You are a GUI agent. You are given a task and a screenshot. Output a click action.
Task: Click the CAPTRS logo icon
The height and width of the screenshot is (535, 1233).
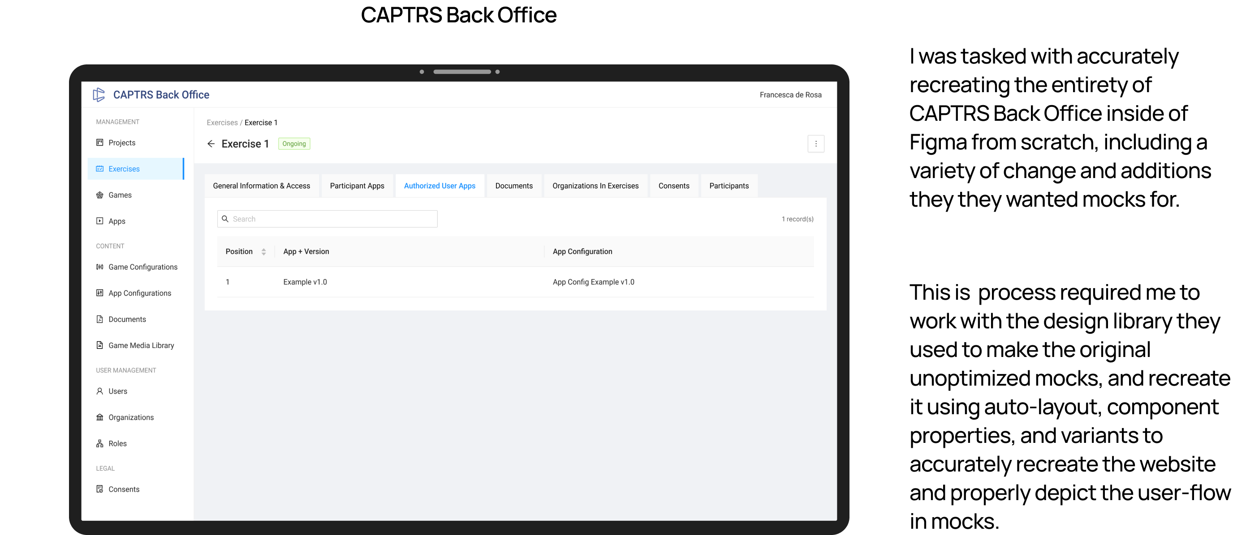pos(99,94)
